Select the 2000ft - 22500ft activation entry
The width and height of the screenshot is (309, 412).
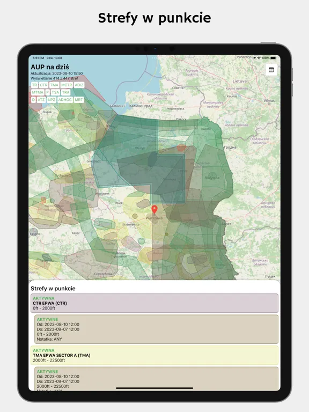point(156,379)
